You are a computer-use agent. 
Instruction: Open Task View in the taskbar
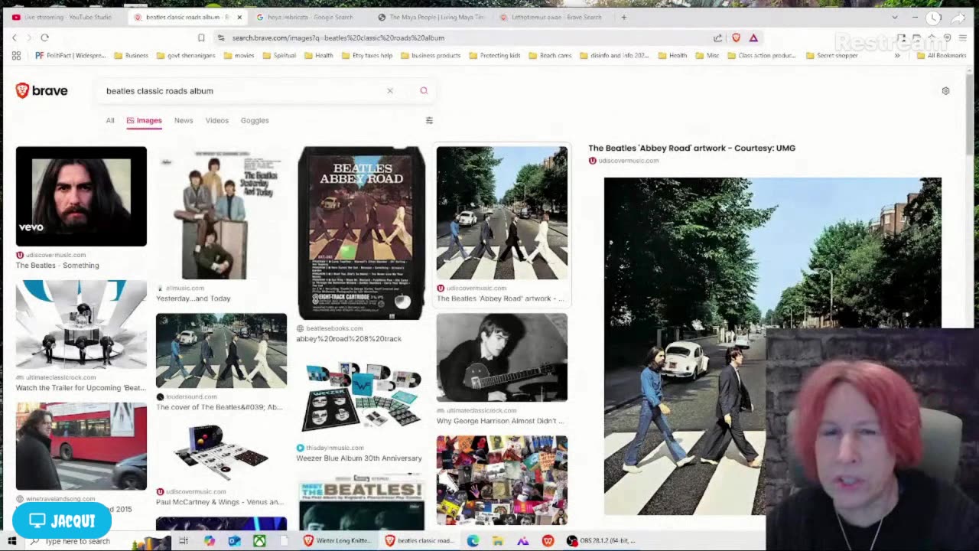coord(184,541)
